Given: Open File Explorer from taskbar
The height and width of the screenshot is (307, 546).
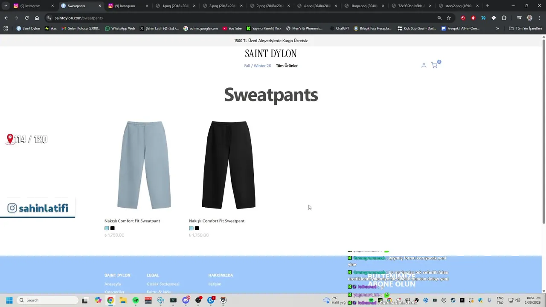Looking at the screenshot, I should click(123, 300).
